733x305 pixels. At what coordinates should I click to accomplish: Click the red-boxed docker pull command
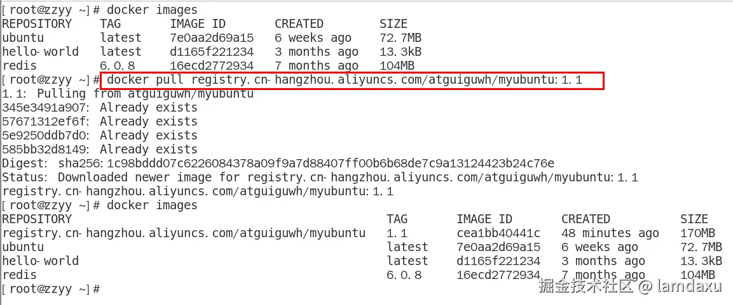pos(345,80)
